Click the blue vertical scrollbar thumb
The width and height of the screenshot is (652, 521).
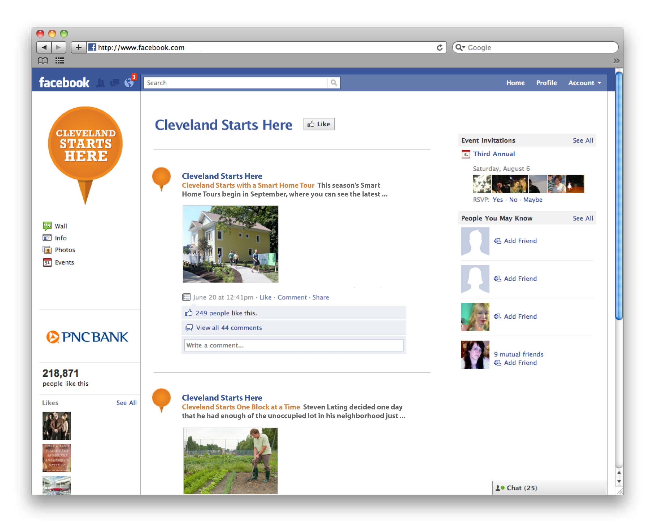619,195
